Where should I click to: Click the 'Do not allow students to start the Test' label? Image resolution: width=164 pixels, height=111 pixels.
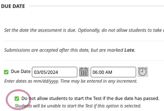(90, 98)
